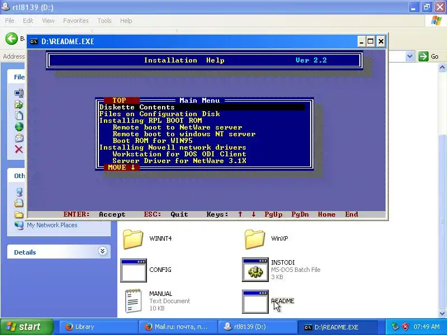Select Workstation for DOS ODI Client
The image size is (447, 335).
pos(179,154)
